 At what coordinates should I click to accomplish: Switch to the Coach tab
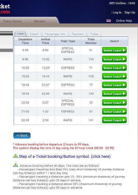point(34,34)
